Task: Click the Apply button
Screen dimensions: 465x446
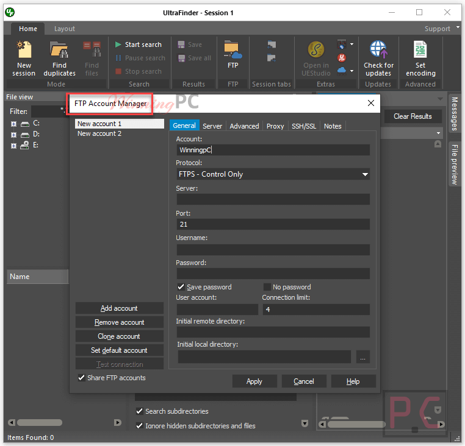Action: [254, 381]
